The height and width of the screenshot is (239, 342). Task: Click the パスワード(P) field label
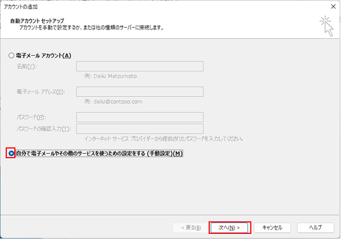coord(31,117)
